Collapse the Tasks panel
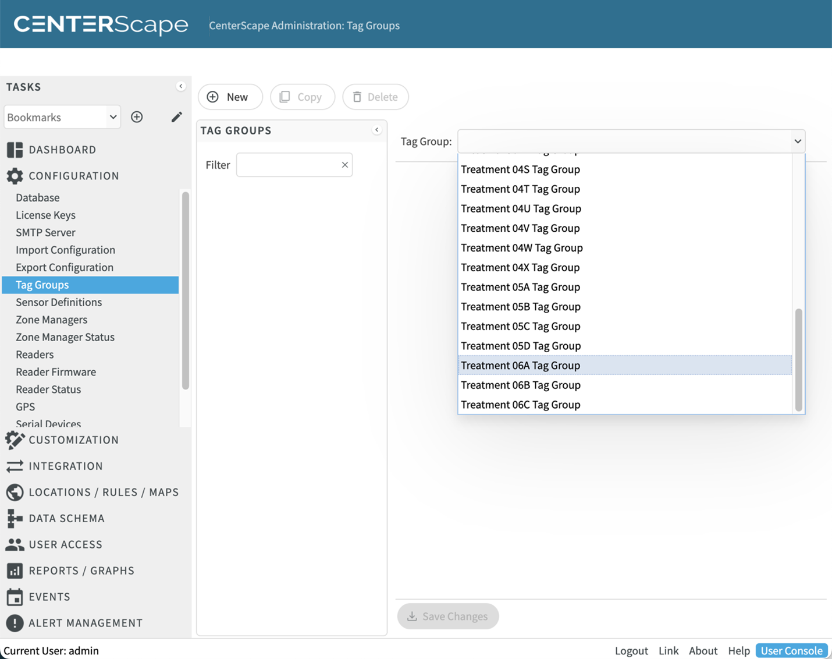Viewport: 832px width, 659px height. click(x=180, y=87)
